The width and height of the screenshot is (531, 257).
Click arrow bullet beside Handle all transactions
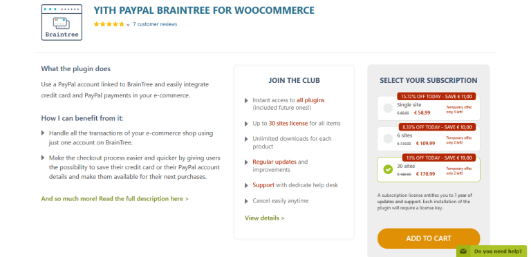click(x=43, y=133)
